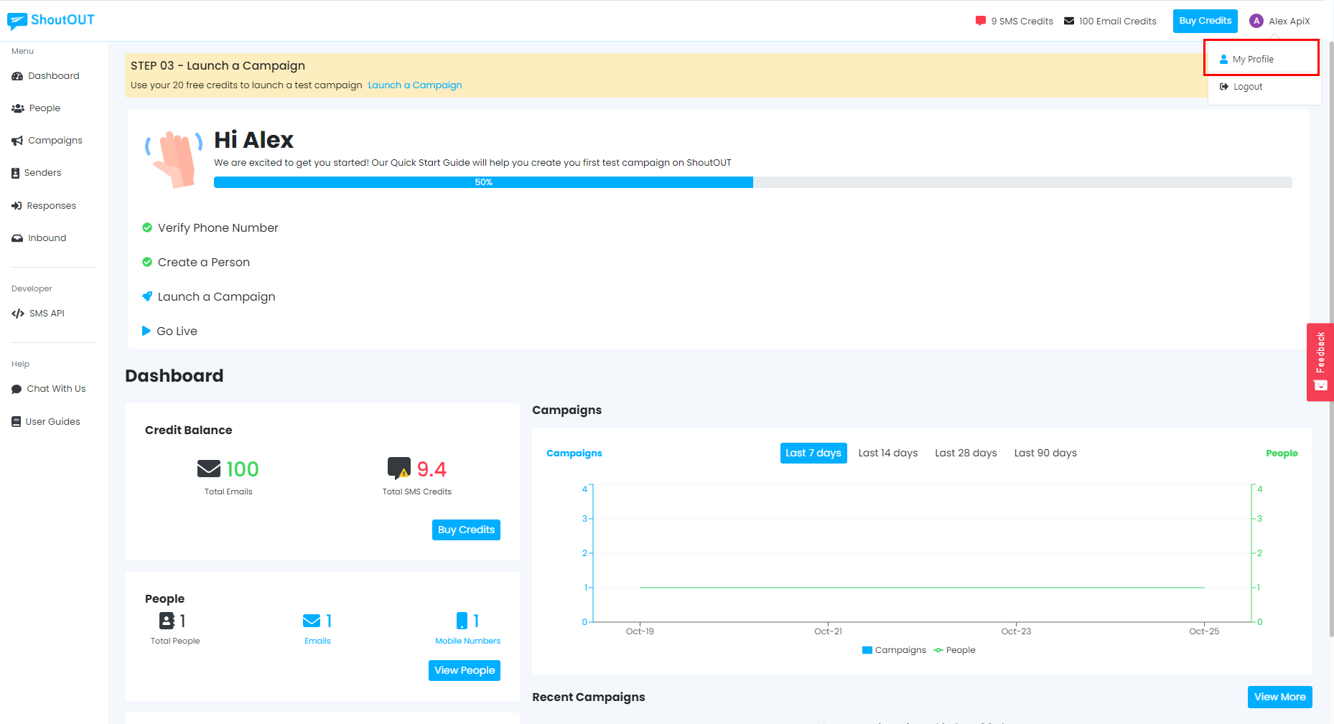1334x724 pixels.
Task: Click the rocket icon beside Launch a Campaign
Action: tap(147, 296)
